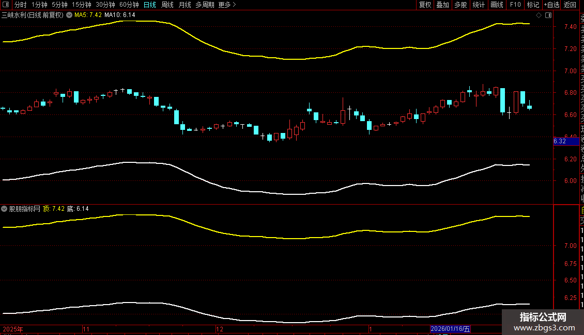Add stock with +自选 button
The height and width of the screenshot is (335, 584).
551,5
